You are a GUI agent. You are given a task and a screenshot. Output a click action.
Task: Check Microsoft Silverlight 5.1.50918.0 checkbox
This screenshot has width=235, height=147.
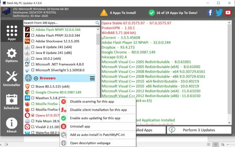(33, 70)
